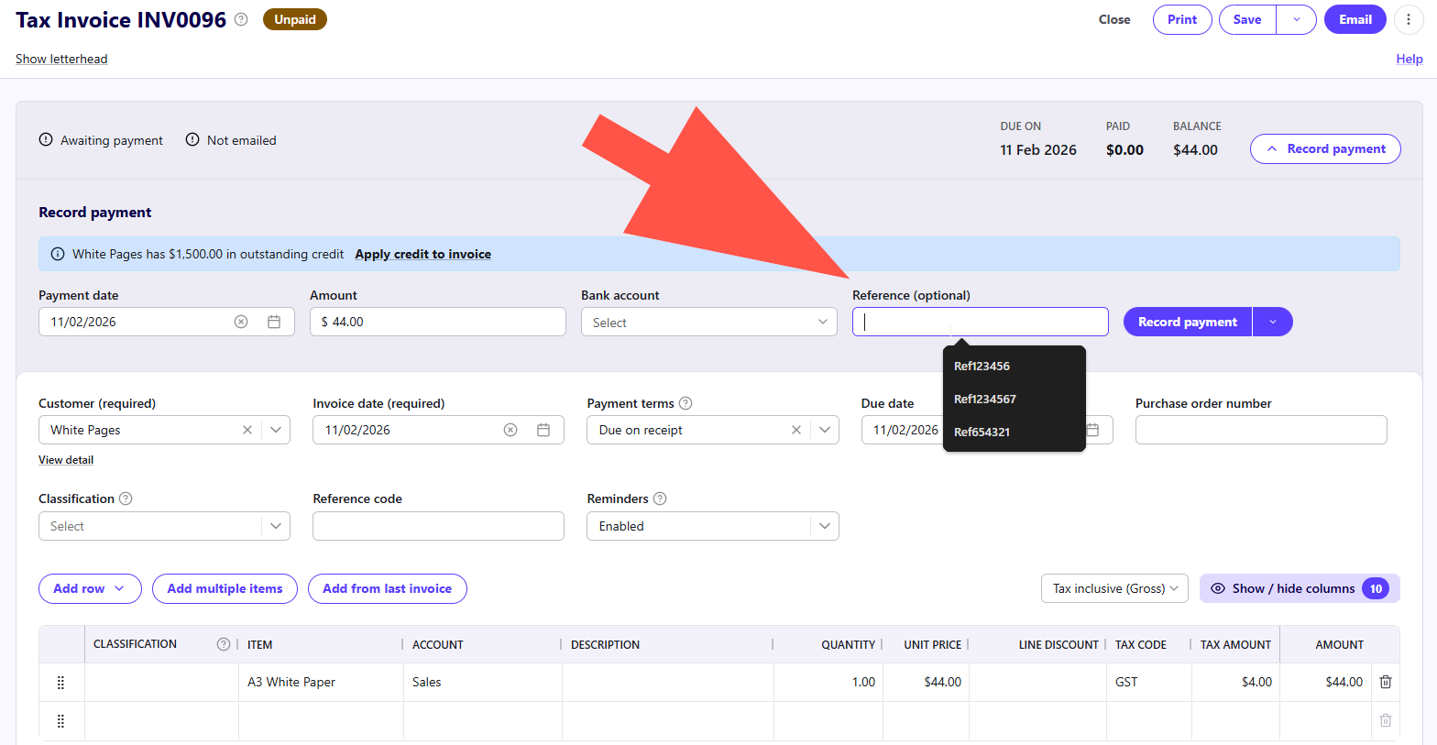Viewport: 1437px width, 745px height.
Task: Save the invoice
Action: pyautogui.click(x=1247, y=19)
